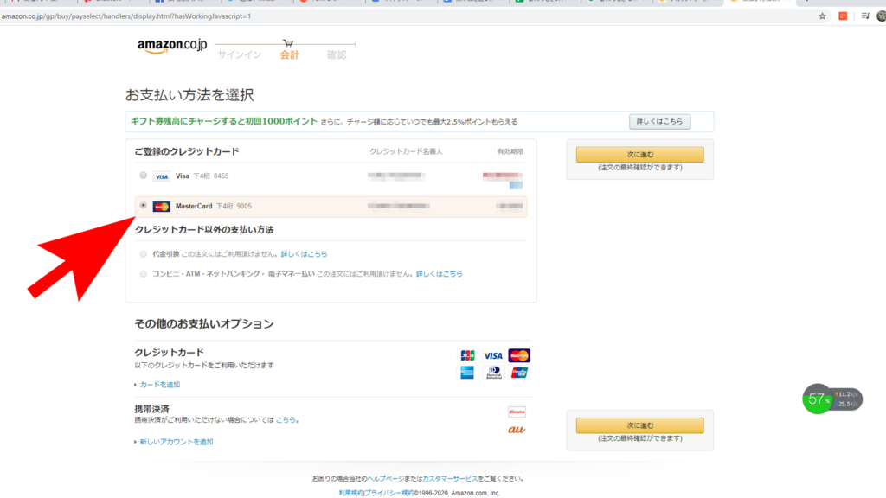Click the お支払い方法を選択 heading

(189, 95)
